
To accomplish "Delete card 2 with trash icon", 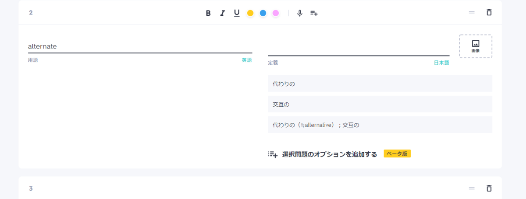I will 489,12.
